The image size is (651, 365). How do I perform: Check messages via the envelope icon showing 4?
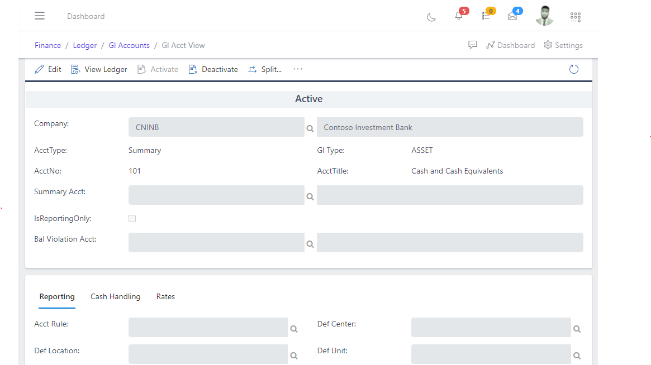point(512,17)
